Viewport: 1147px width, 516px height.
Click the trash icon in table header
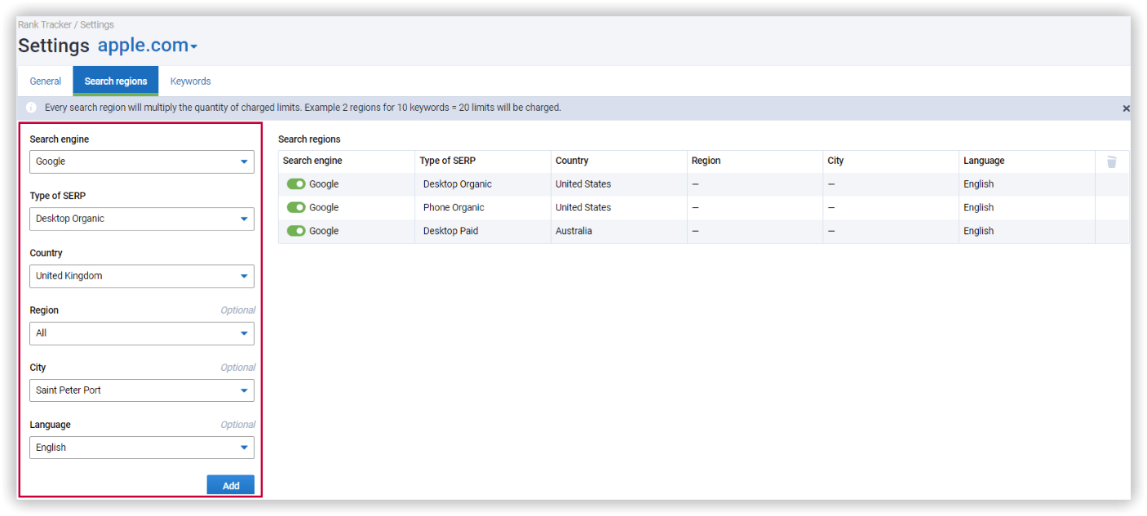point(1111,161)
